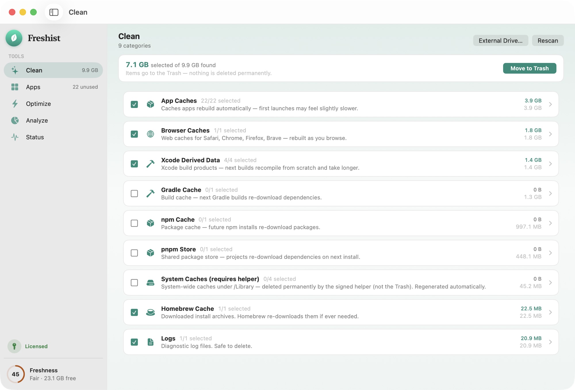Click the System Caches (requires helper) title

click(x=210, y=279)
